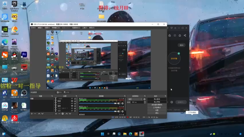Pop out the Scene Transitions dock panel
Viewport: 244px width, 137px height.
(x=145, y=96)
